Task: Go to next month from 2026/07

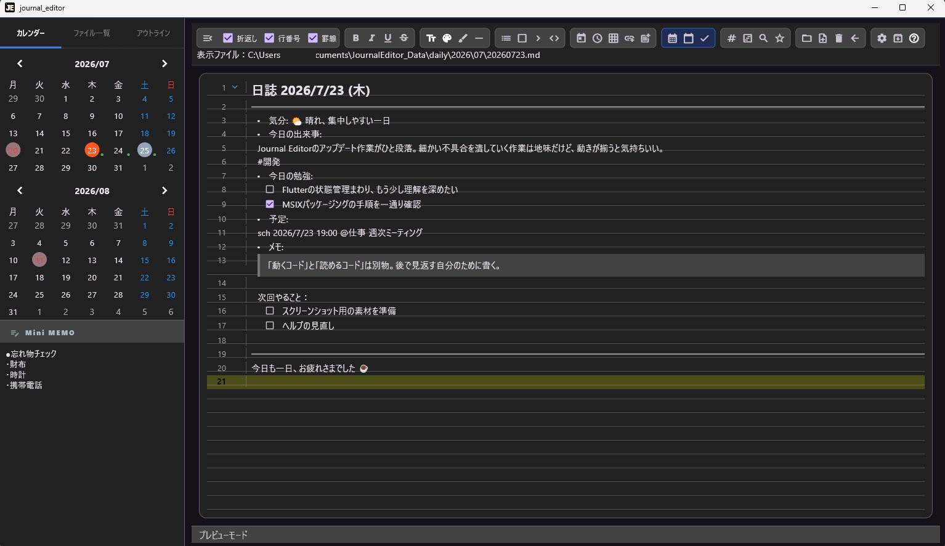Action: (164, 63)
